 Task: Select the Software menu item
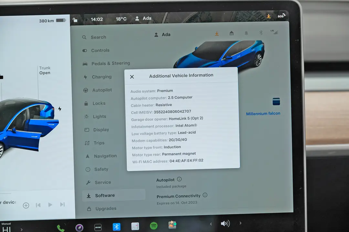click(113, 195)
